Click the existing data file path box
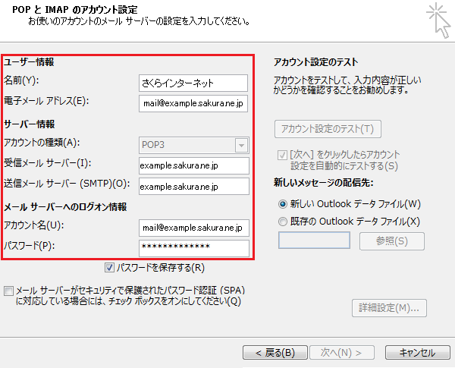Image resolution: width=455 pixels, height=368 pixels. [314, 241]
